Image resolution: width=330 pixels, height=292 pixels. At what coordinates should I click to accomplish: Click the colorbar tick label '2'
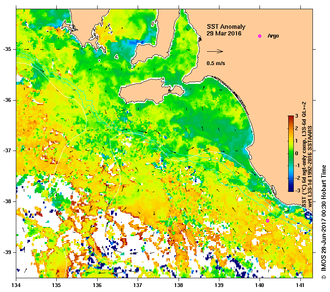tap(297, 128)
